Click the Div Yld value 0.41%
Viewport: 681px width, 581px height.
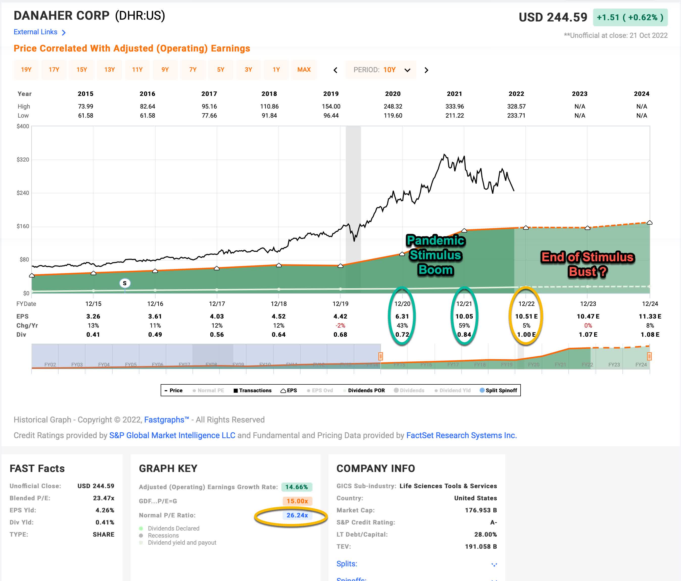[x=105, y=522]
